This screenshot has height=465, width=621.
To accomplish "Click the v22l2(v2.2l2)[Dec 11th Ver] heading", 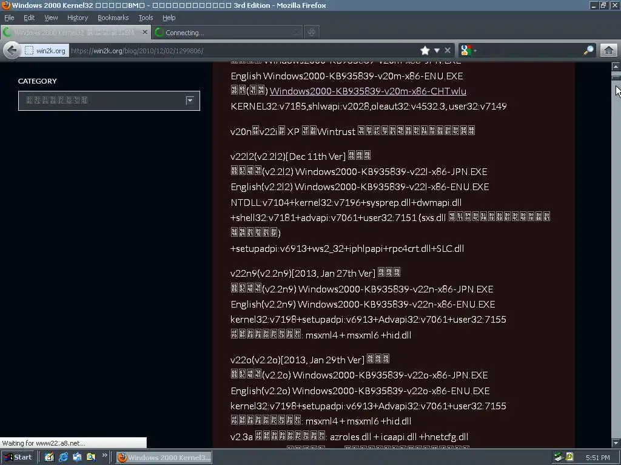I will click(x=300, y=156).
